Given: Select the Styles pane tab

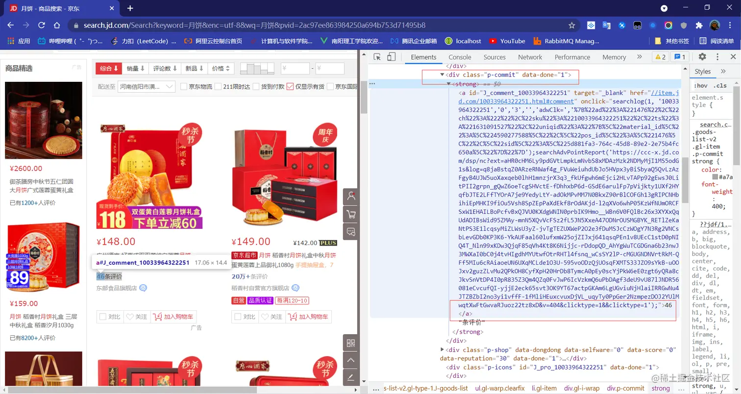Looking at the screenshot, I should click(702, 72).
